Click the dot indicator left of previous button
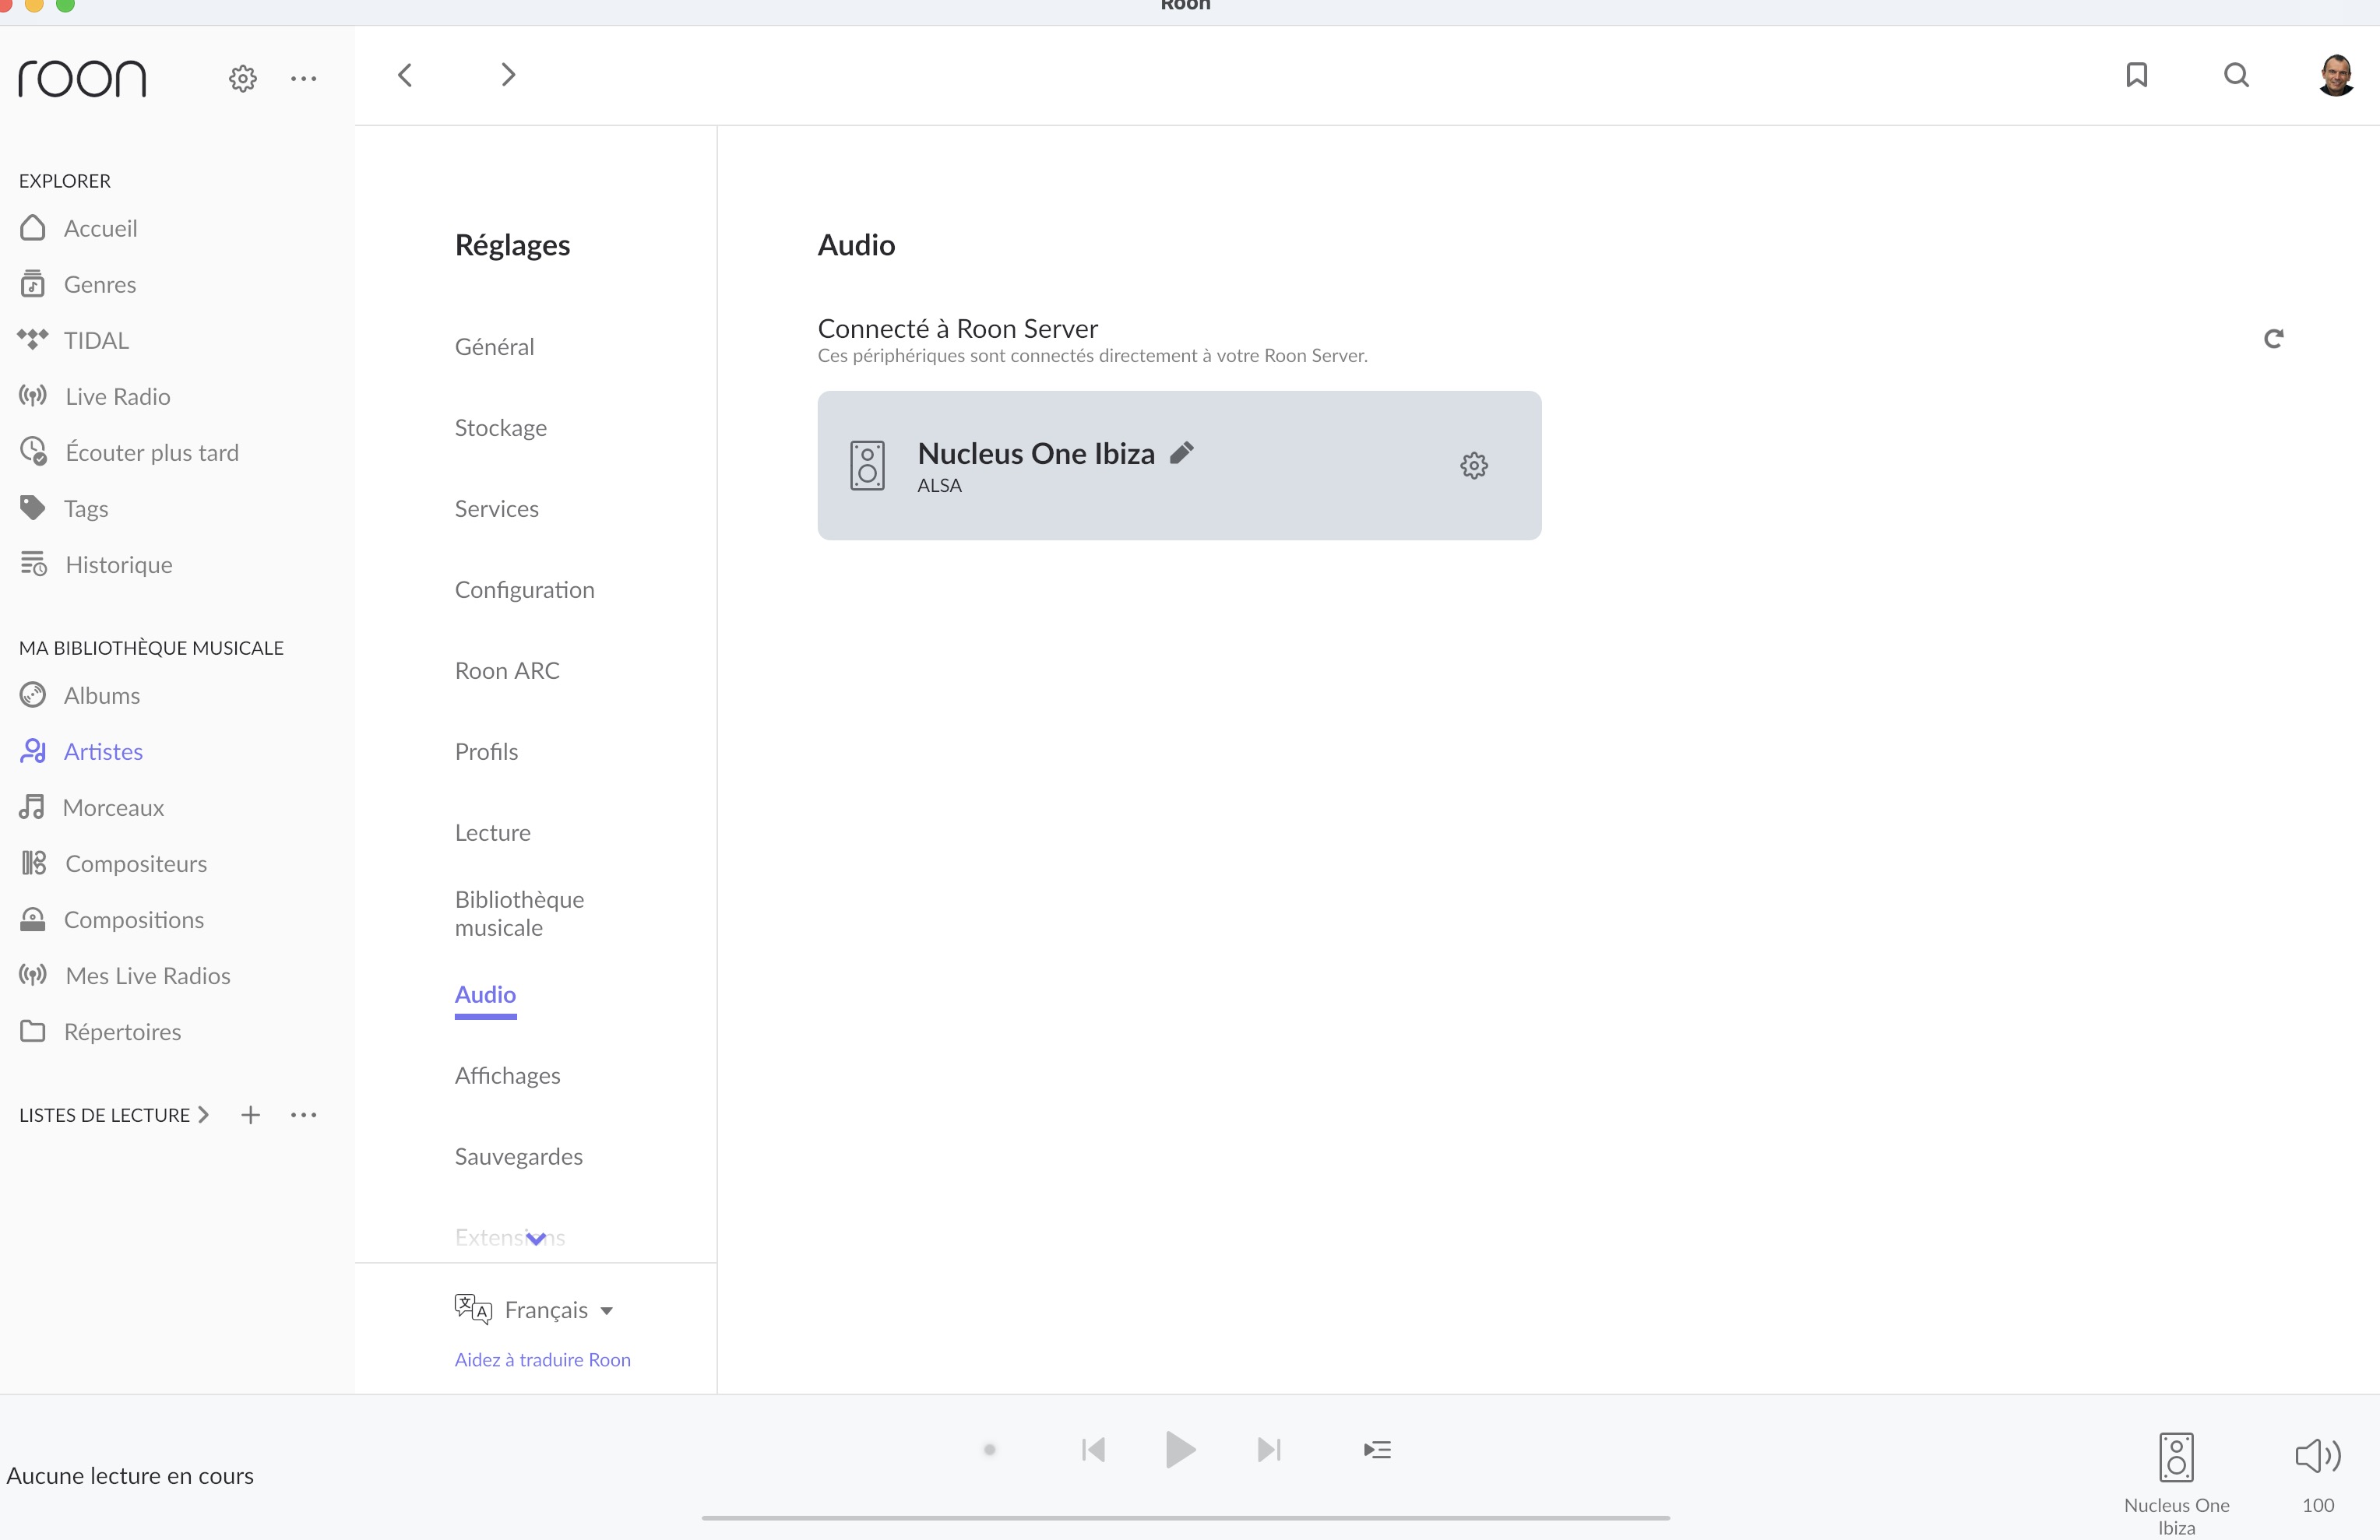2380x1540 pixels. [x=990, y=1449]
